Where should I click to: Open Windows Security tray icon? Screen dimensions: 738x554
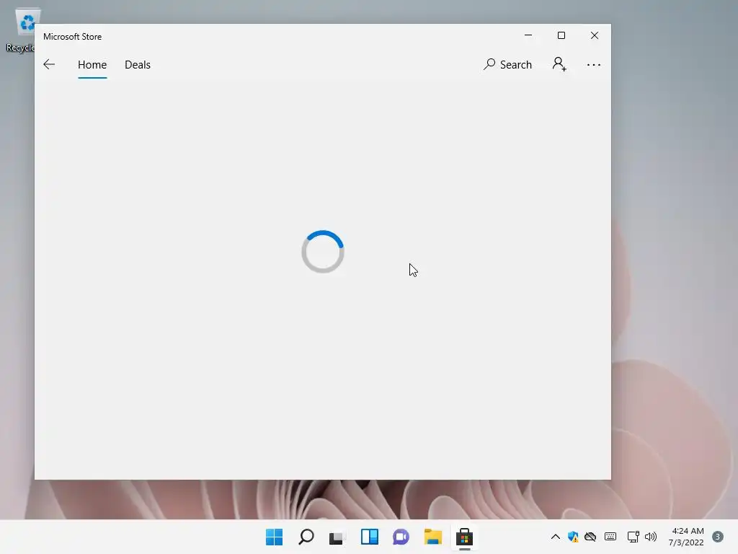[573, 537]
